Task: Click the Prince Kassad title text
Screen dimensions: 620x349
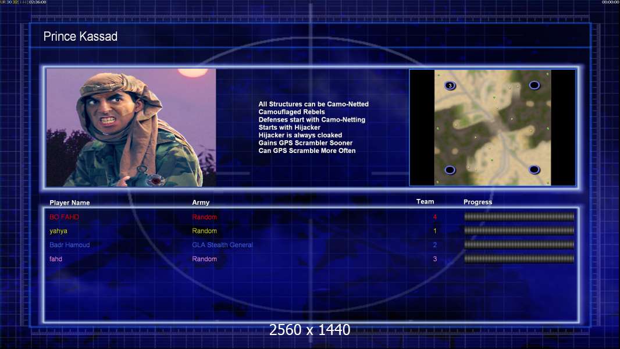Action: (x=80, y=37)
